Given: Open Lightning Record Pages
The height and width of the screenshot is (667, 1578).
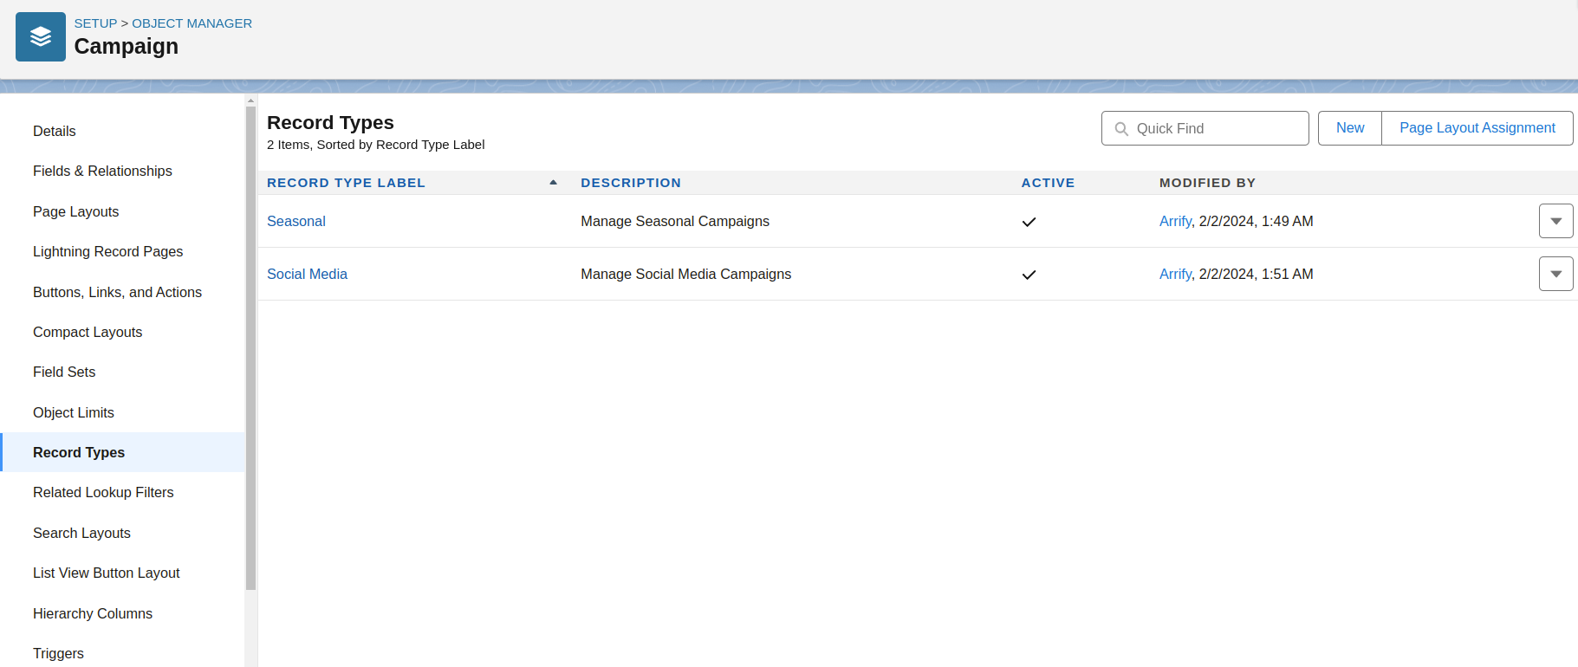Looking at the screenshot, I should [x=107, y=251].
